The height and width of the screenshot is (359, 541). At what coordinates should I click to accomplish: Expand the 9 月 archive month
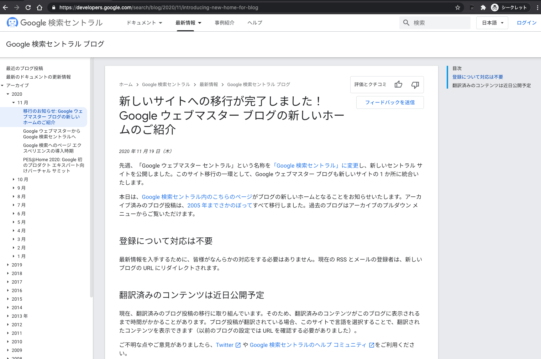(x=14, y=188)
